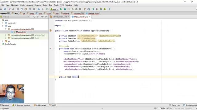Open the Build menu
197x110 pixels.
coord(45,5)
